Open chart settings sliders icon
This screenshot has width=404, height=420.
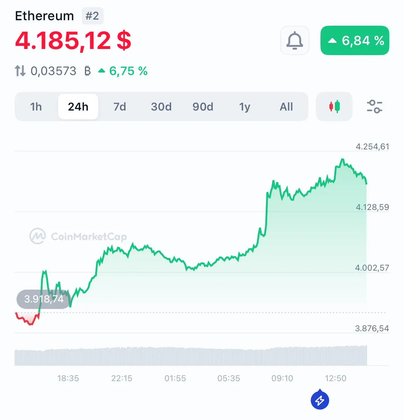coord(374,106)
